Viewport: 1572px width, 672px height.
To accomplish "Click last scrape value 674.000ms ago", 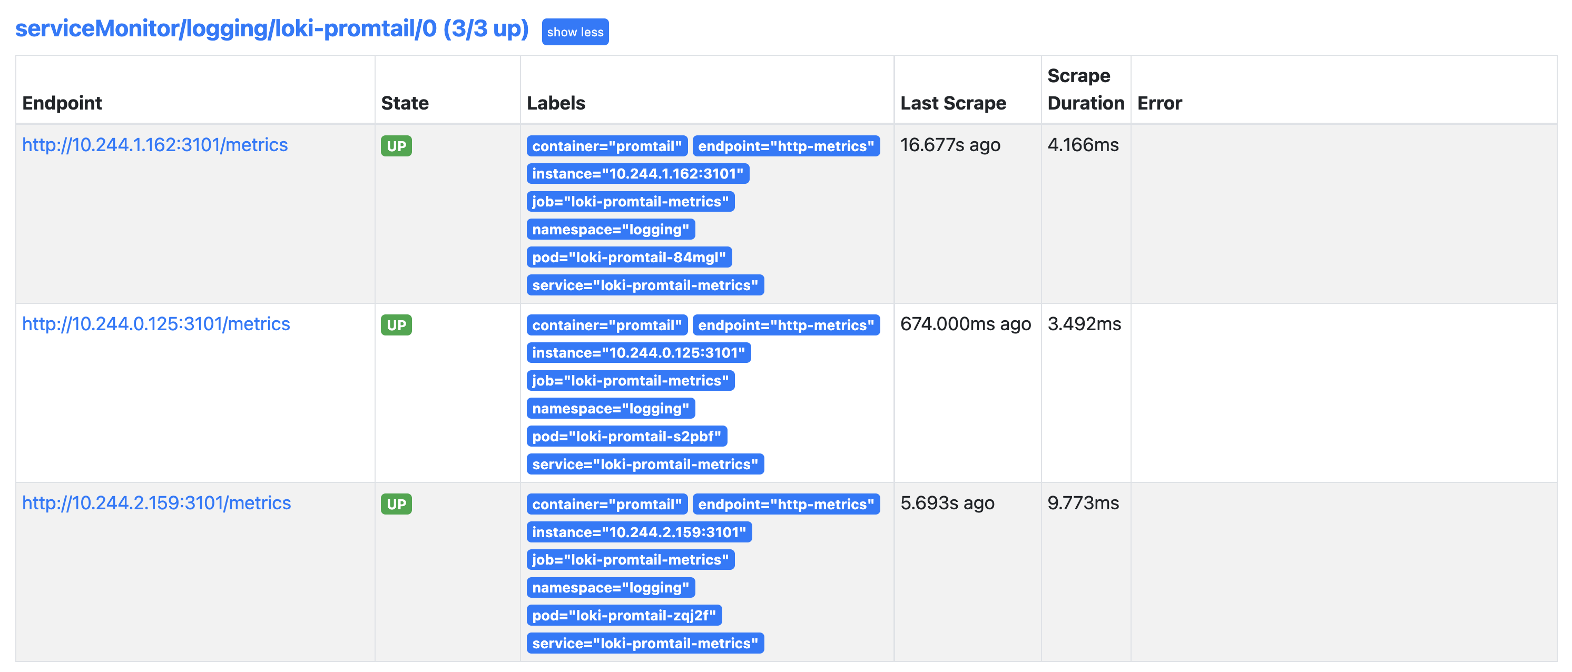I will 966,324.
